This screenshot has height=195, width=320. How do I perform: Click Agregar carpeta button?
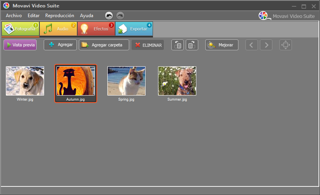coord(104,45)
